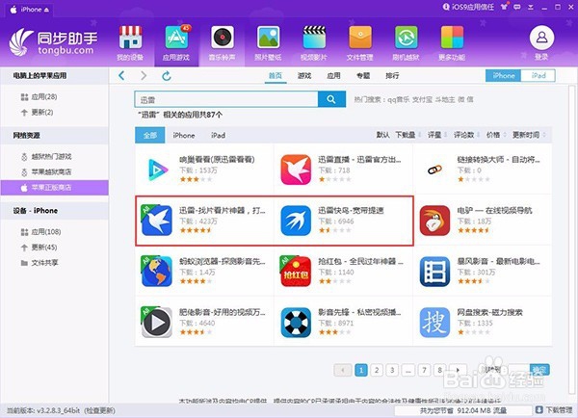Image resolution: width=578 pixels, height=418 pixels.
Task: Refresh the store page
Action: click(167, 76)
